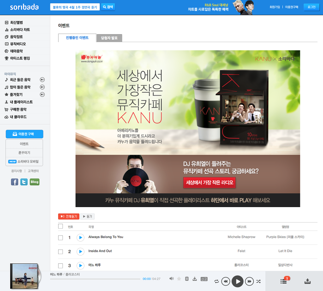Open the 고객센터 link
This screenshot has height=291, width=323.
[x=33, y=171]
